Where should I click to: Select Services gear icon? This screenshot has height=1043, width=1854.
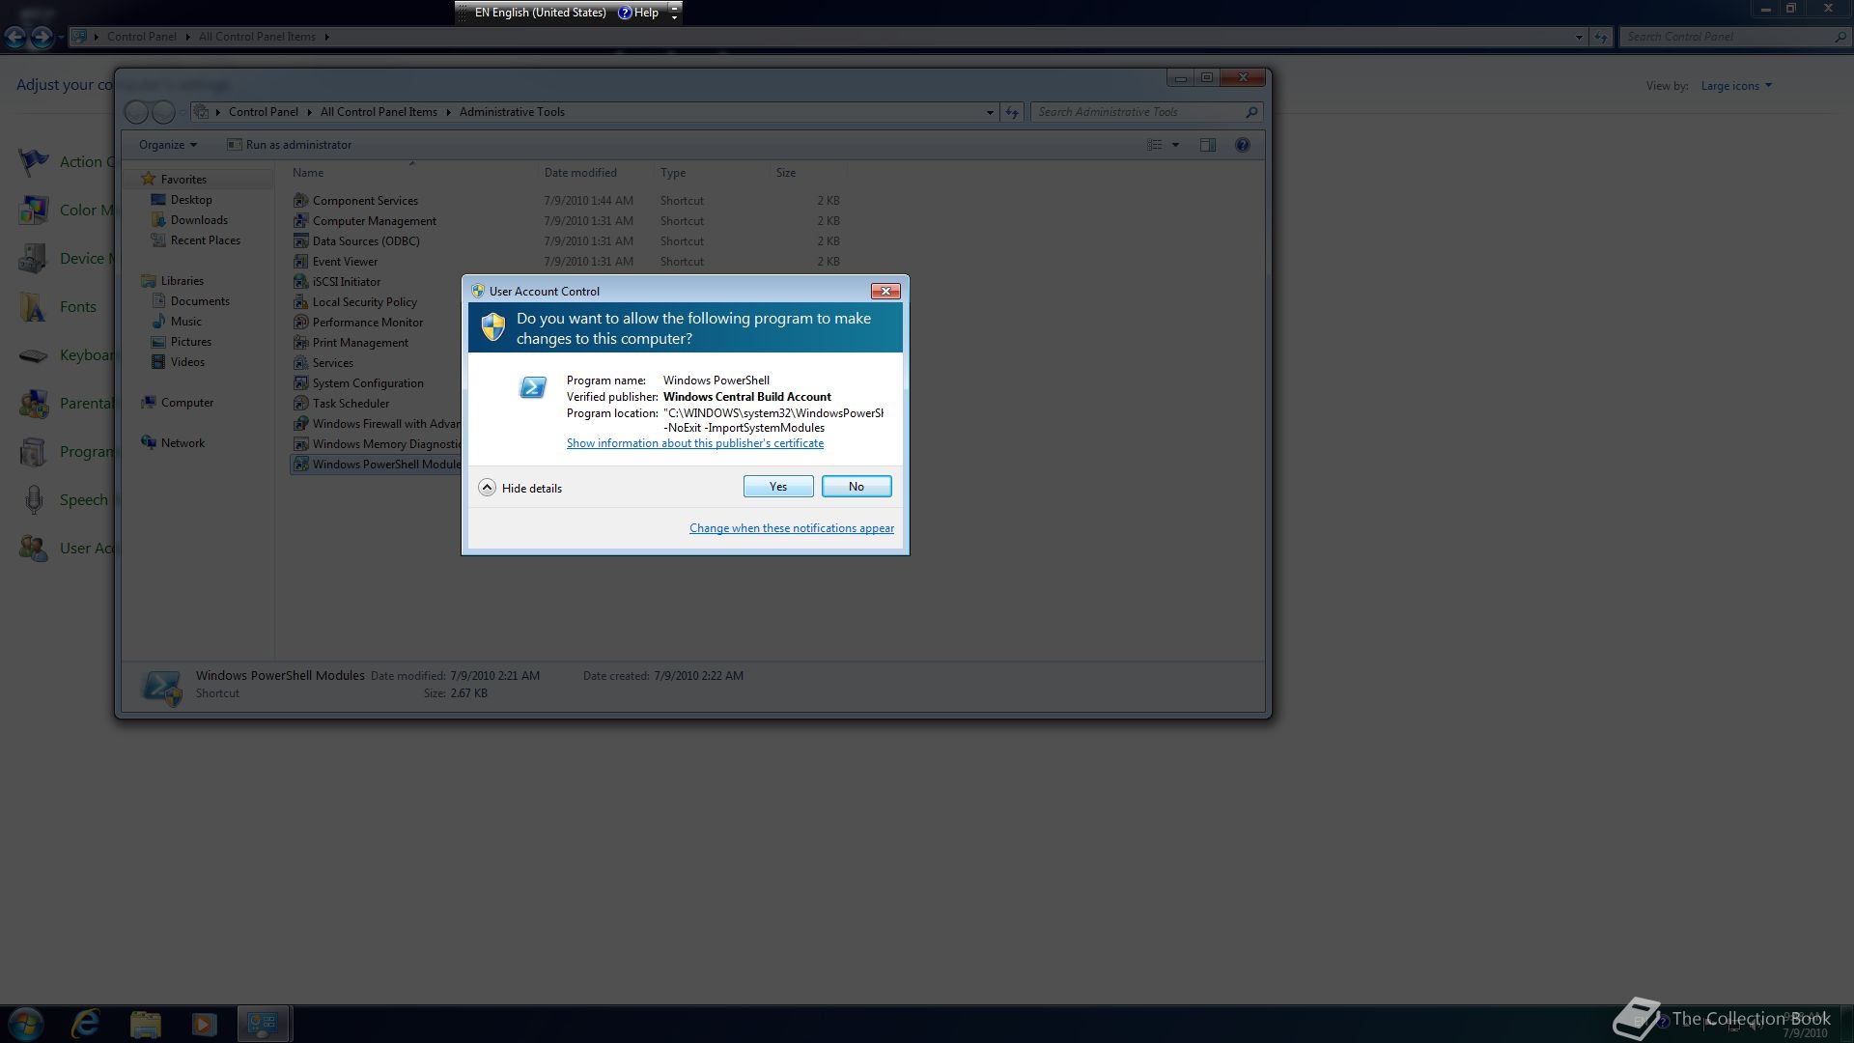[301, 363]
